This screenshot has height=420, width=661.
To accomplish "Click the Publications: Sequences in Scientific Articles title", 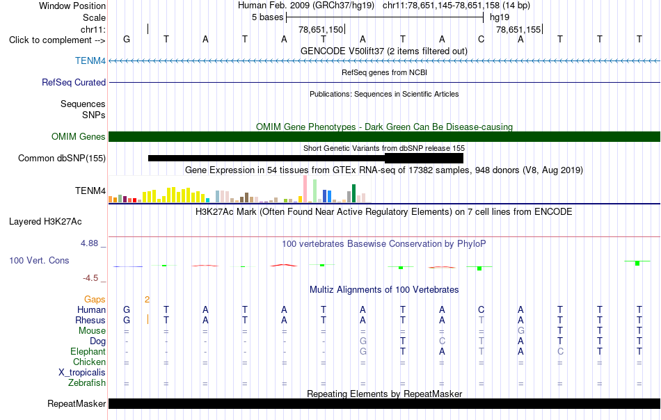I will point(384,94).
